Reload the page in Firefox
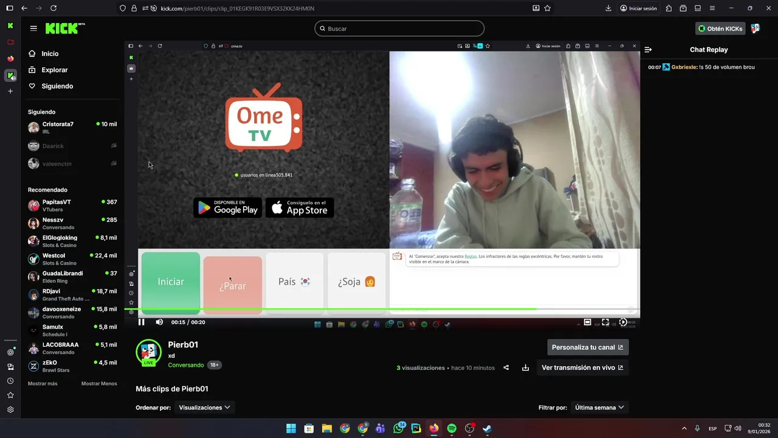Screen dimensions: 778x438 [53, 9]
